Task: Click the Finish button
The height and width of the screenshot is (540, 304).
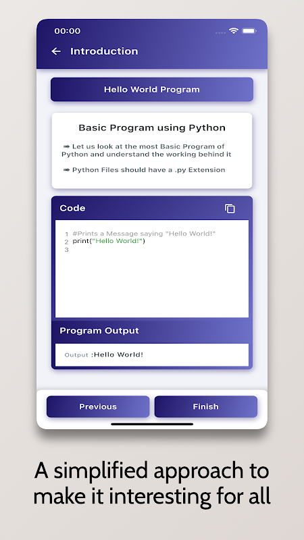Action: point(206,407)
